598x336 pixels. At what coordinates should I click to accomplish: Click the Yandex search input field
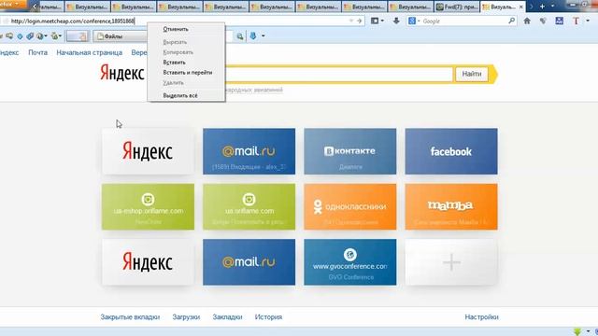pos(338,74)
